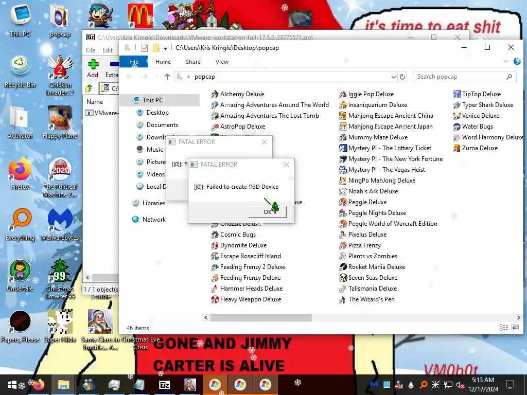Select AstroPop Deluxe in popcap folder
Image resolution: width=527 pixels, height=395 pixels.
tap(238, 127)
